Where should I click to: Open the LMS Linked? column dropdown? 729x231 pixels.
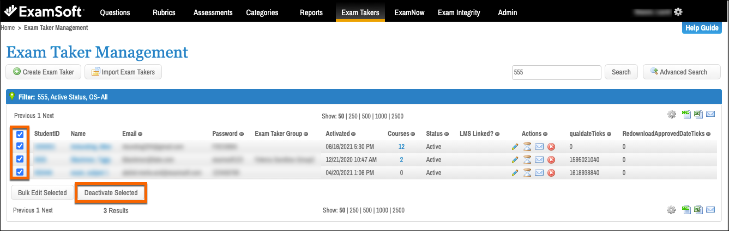[x=498, y=134]
